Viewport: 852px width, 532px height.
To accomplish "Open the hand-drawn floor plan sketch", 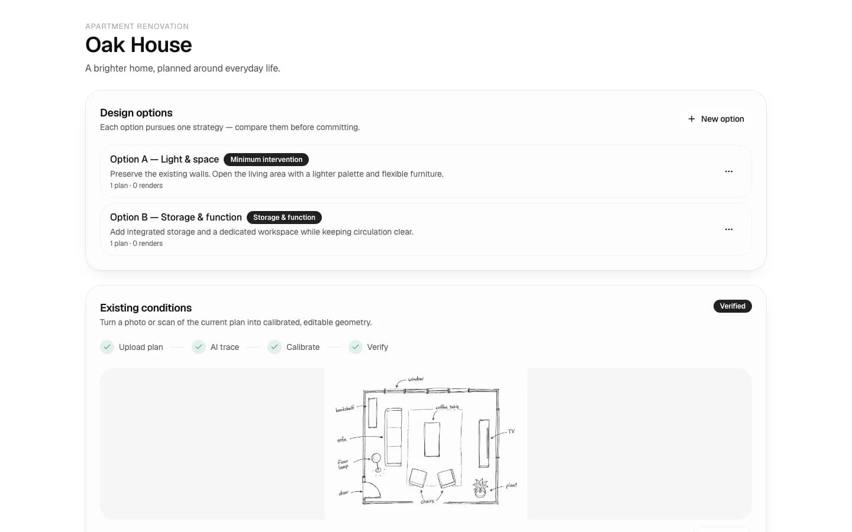I will [426, 444].
